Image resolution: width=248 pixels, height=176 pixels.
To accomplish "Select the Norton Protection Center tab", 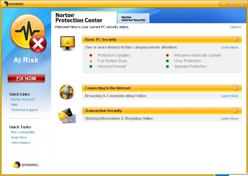I will 84,18.
